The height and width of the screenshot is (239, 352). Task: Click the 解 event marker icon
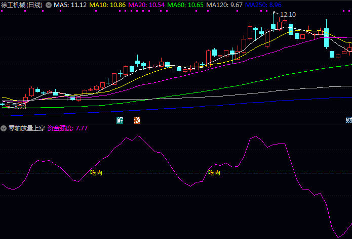point(120,120)
